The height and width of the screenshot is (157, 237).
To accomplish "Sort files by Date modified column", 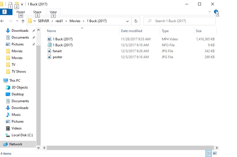I will click(x=131, y=31).
